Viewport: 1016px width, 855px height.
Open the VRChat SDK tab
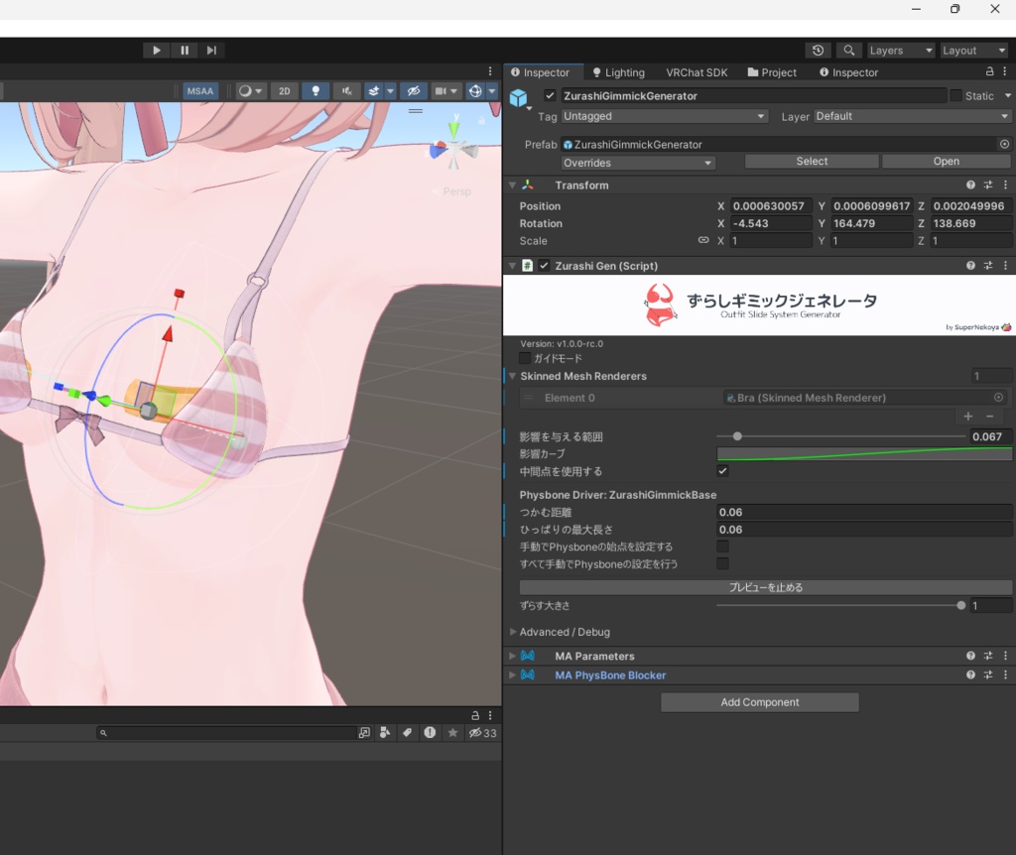[697, 71]
